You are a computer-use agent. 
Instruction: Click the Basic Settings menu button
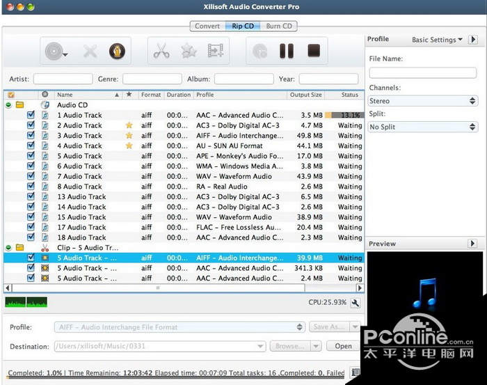[437, 40]
